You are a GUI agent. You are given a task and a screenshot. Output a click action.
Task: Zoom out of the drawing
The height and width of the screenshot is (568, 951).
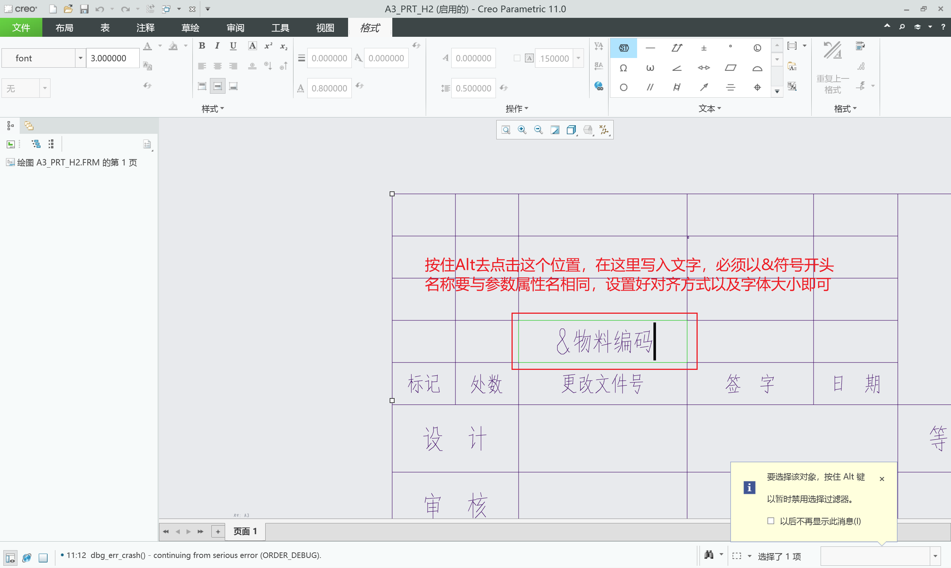coord(538,130)
